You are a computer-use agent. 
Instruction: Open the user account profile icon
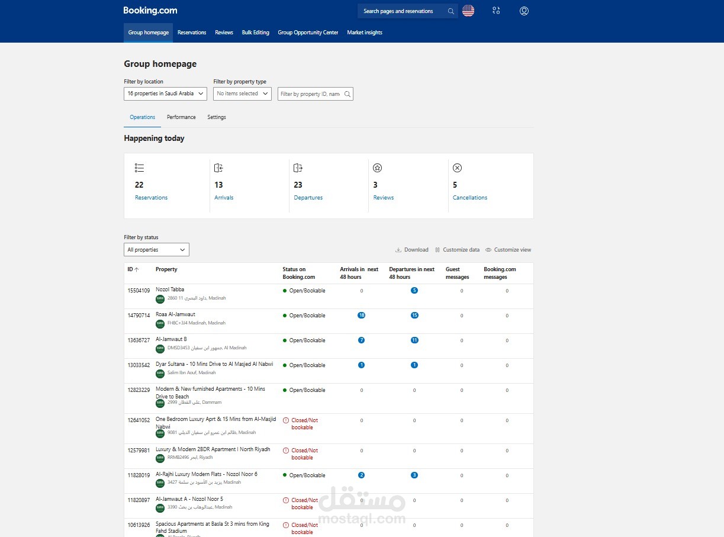click(x=524, y=11)
